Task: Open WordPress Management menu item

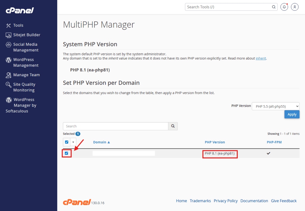Action: [x=26, y=62]
